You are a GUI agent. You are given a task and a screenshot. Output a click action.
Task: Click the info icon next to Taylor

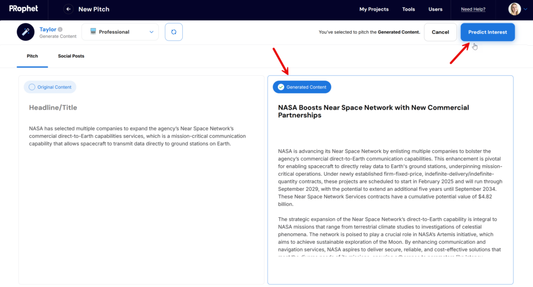tap(60, 29)
